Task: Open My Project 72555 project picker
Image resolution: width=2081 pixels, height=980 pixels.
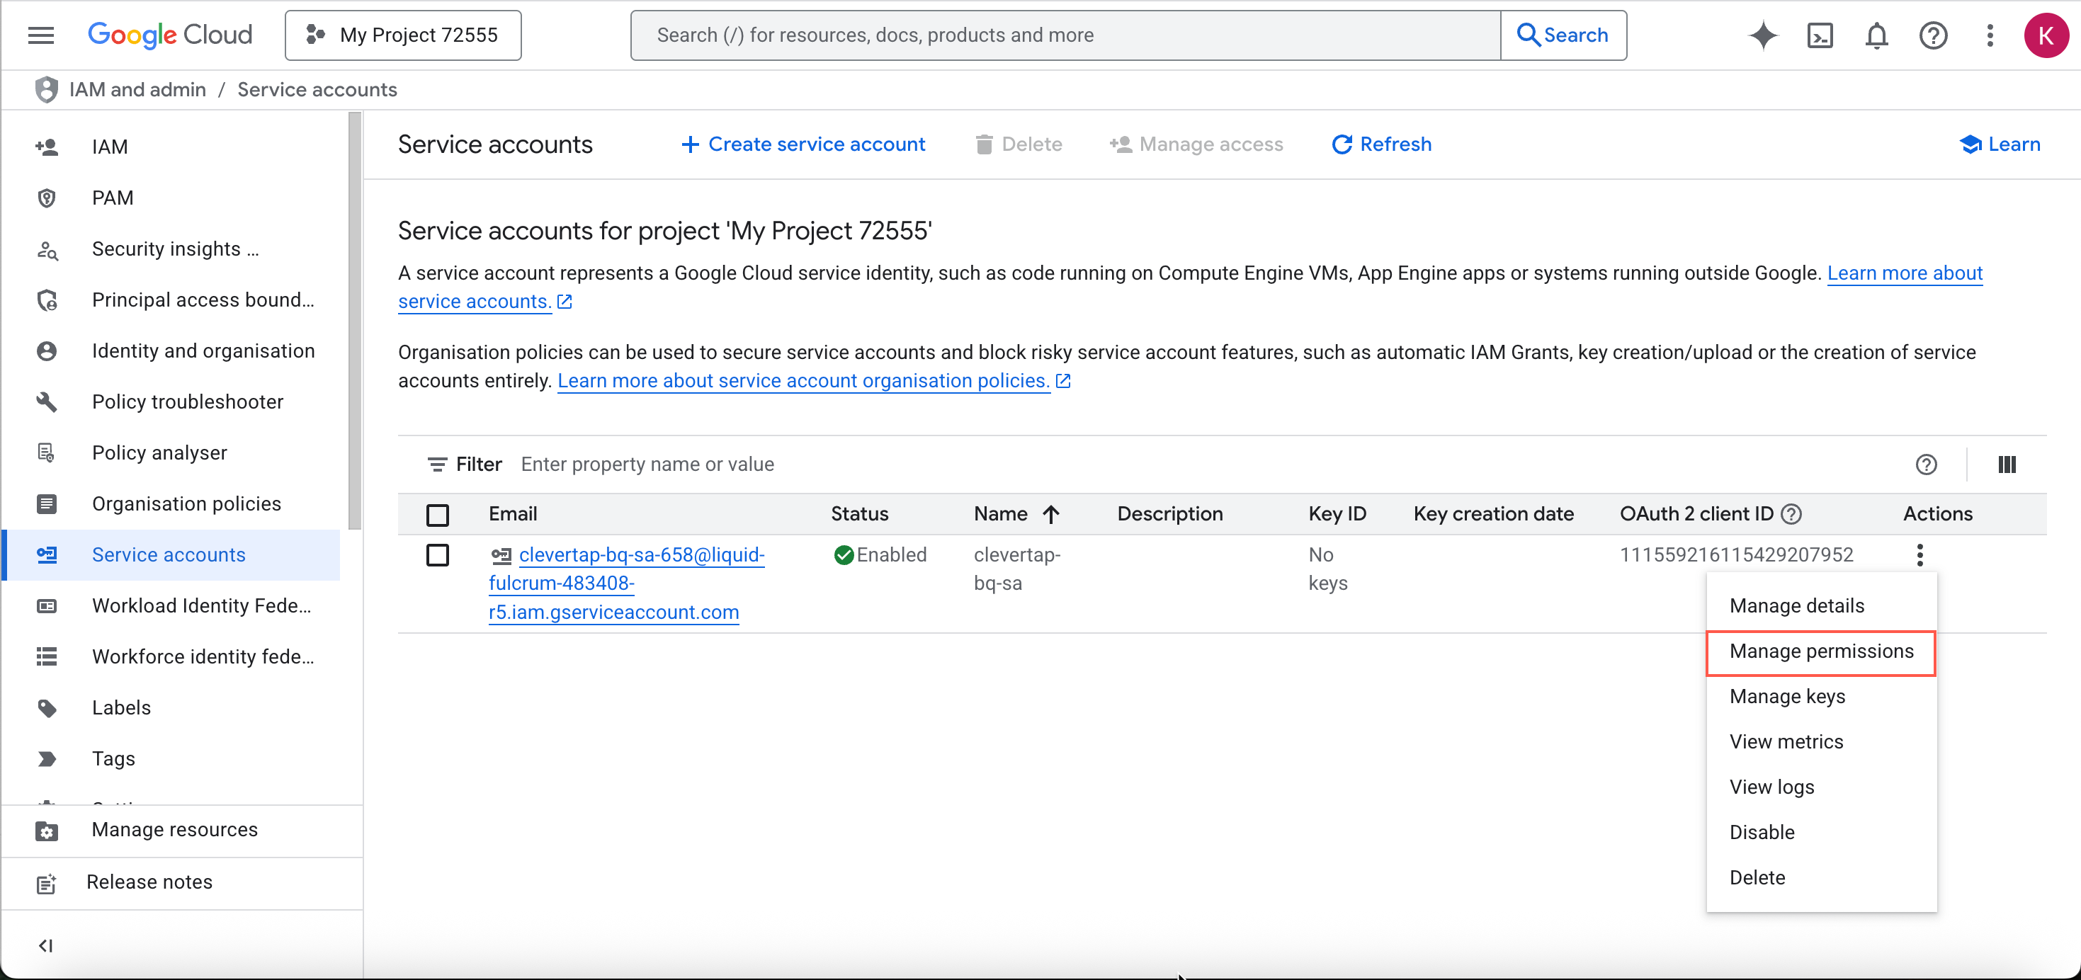Action: (403, 35)
